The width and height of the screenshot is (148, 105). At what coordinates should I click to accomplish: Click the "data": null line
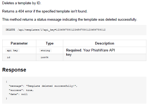click(18, 94)
